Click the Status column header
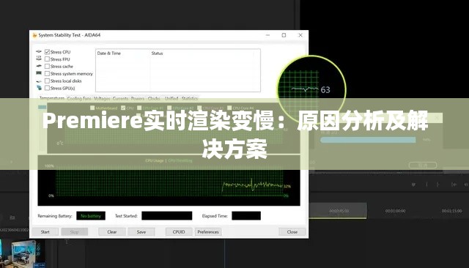Viewport: 469px width, 268px height. point(157,53)
